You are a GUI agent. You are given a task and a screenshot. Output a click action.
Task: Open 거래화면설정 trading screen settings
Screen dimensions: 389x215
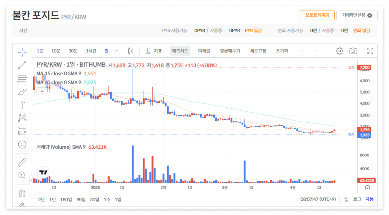click(x=357, y=15)
